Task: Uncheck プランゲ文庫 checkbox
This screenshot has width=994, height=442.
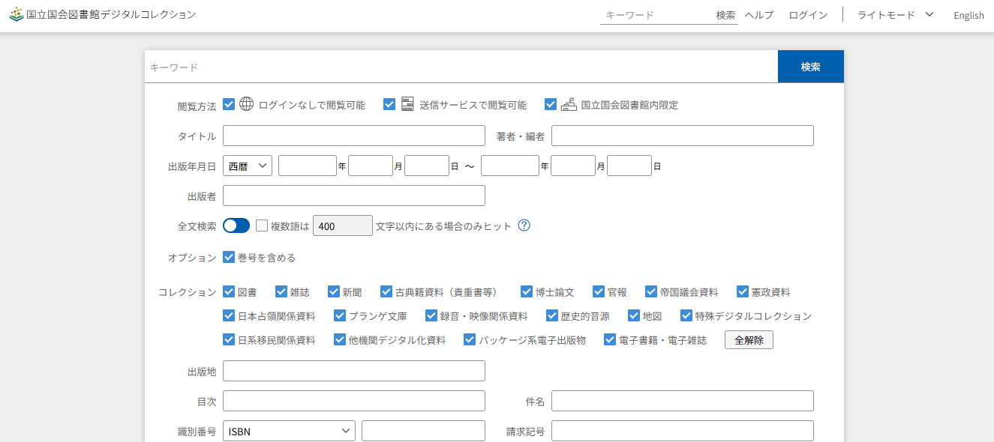Action: [340, 315]
